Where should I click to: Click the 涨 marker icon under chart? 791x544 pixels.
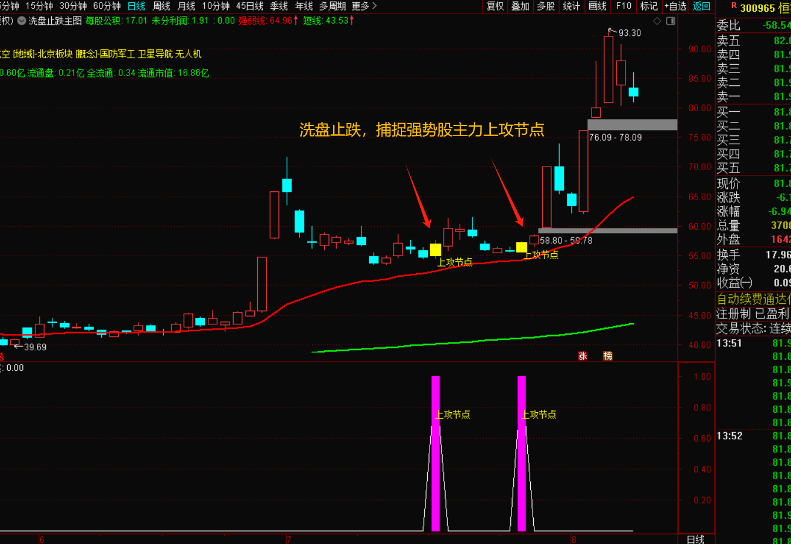[x=583, y=356]
